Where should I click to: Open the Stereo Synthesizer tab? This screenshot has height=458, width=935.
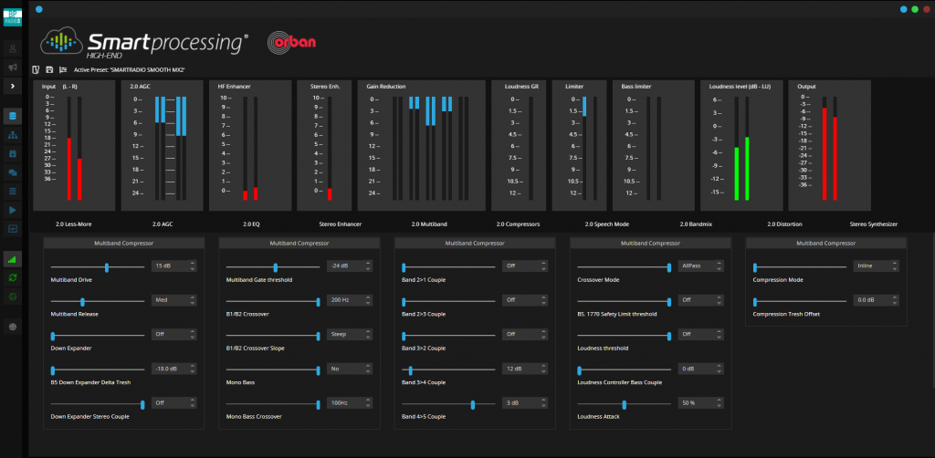874,224
